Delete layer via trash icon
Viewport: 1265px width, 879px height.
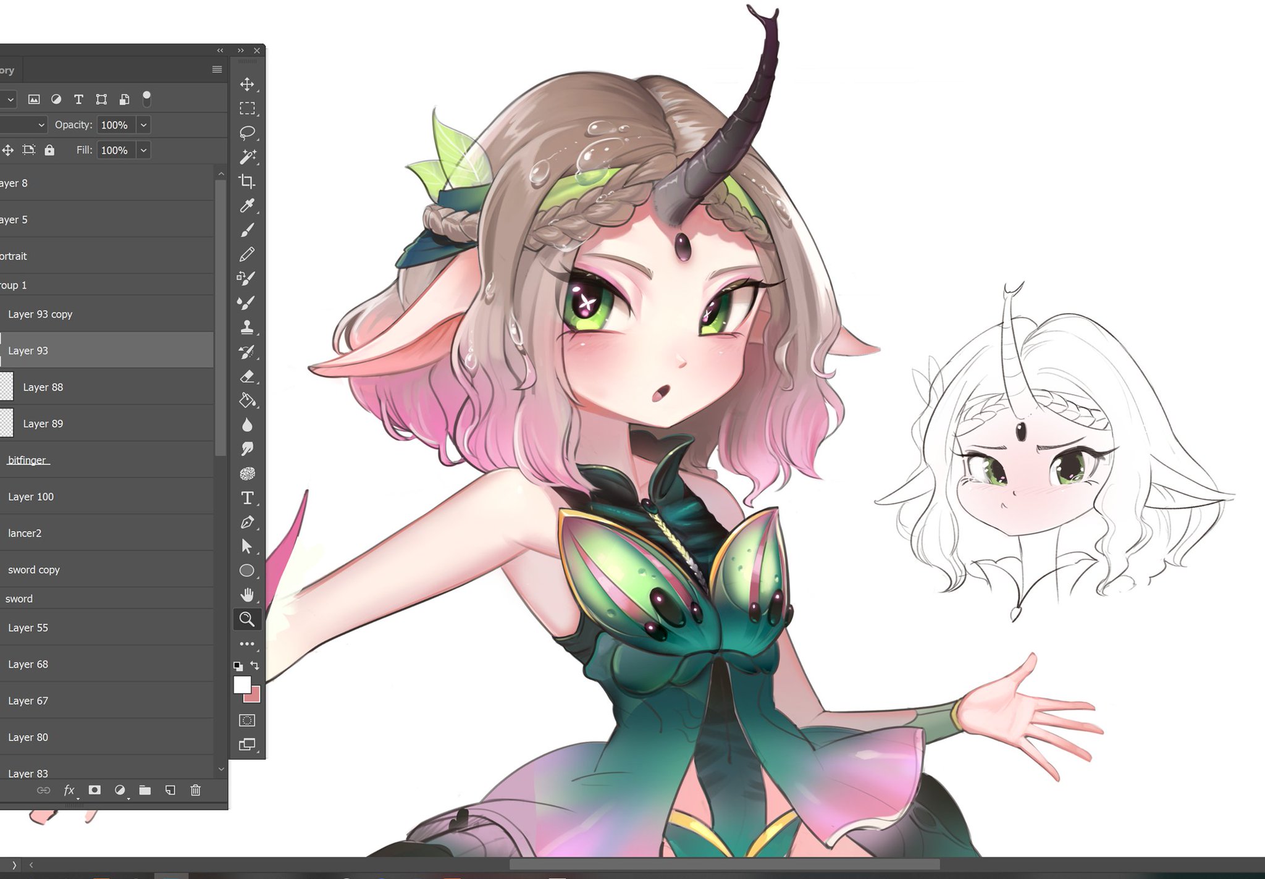196,790
